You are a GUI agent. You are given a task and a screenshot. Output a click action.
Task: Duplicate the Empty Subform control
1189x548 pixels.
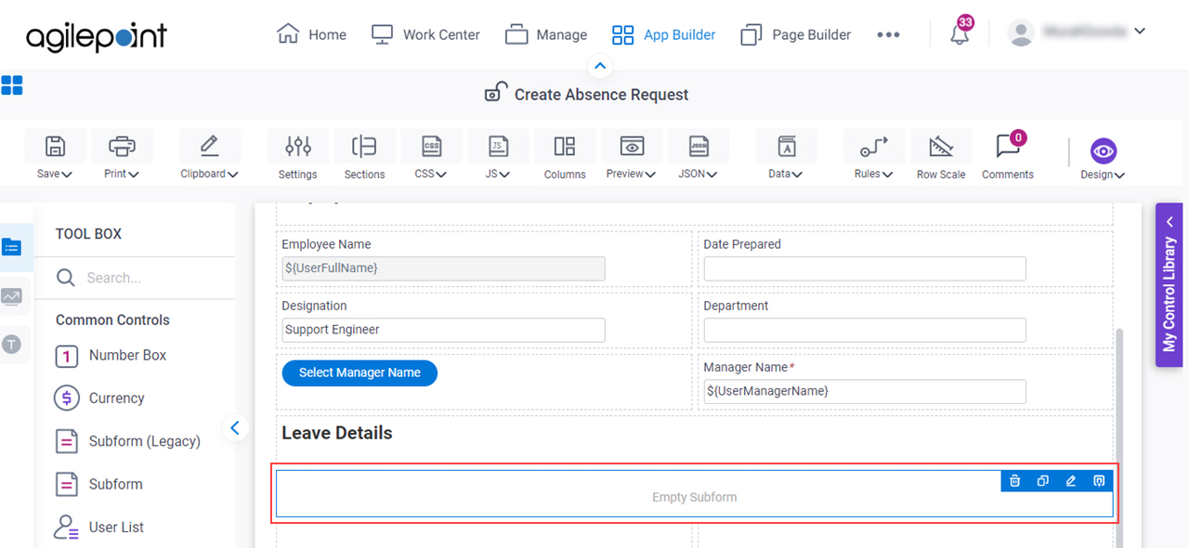point(1043,481)
